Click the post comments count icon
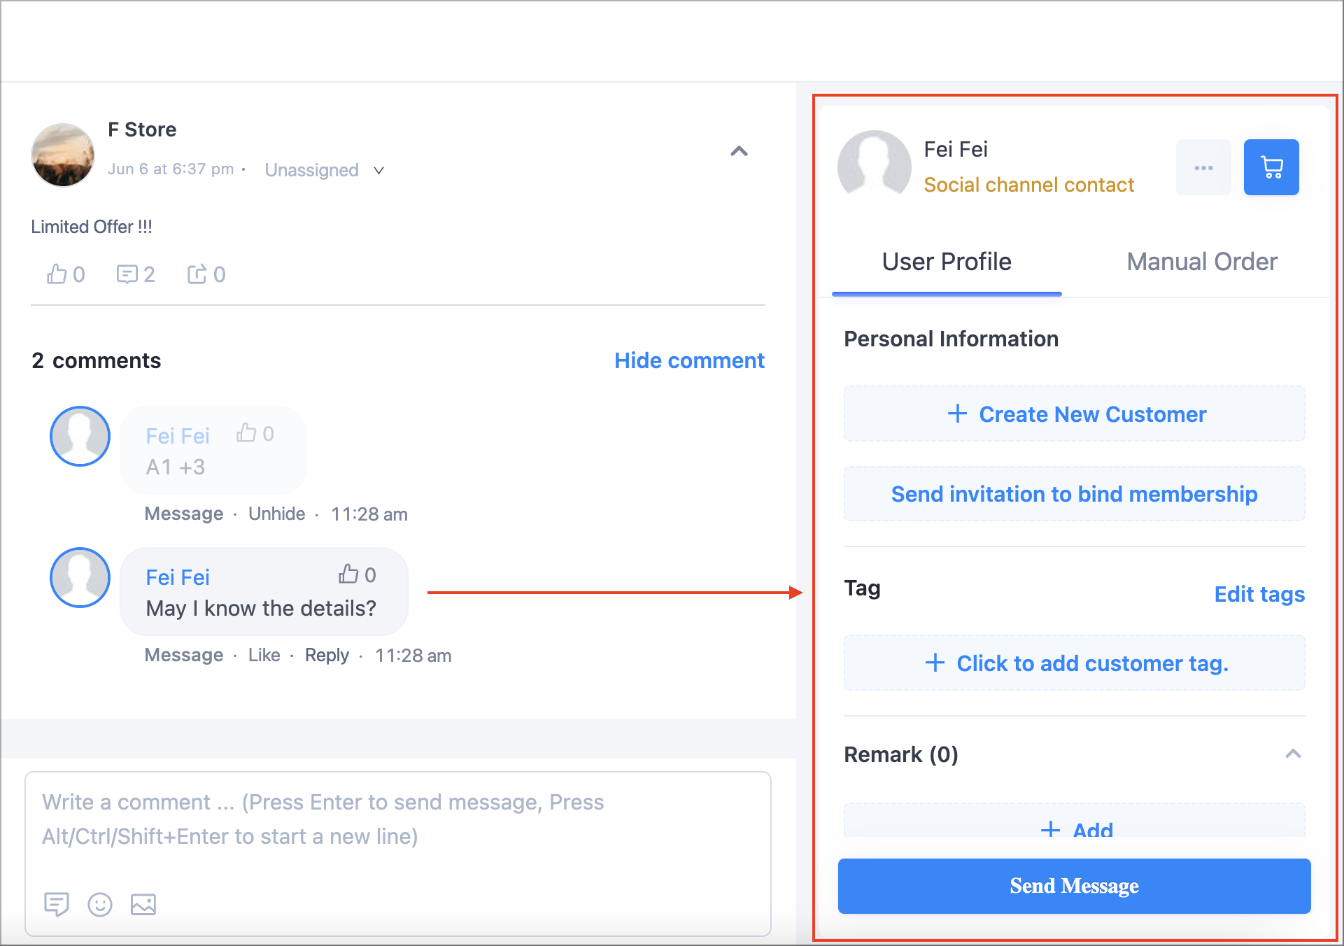This screenshot has width=1344, height=946. 127,274
